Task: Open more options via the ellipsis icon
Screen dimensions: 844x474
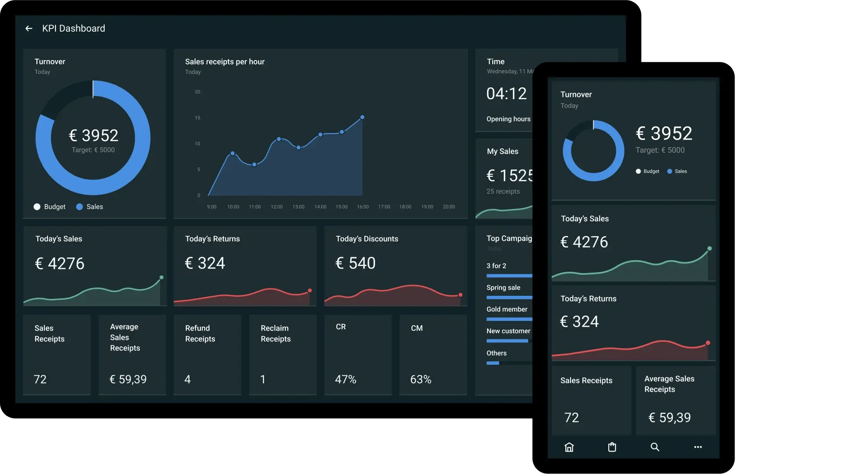Action: (698, 447)
